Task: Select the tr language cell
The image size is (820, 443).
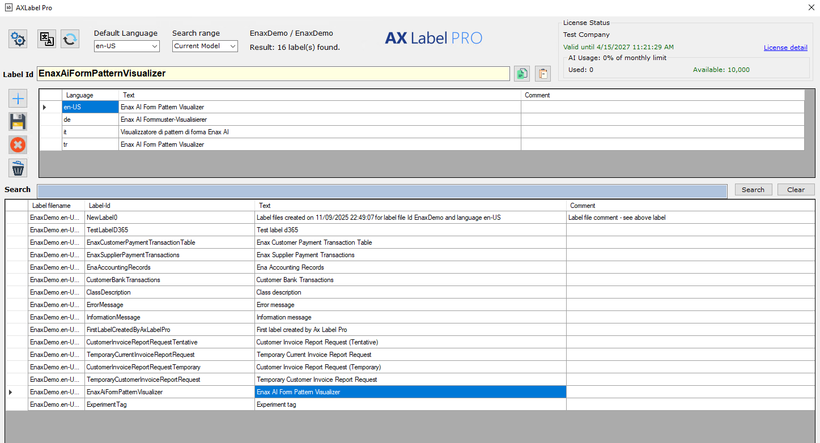Action: click(90, 144)
